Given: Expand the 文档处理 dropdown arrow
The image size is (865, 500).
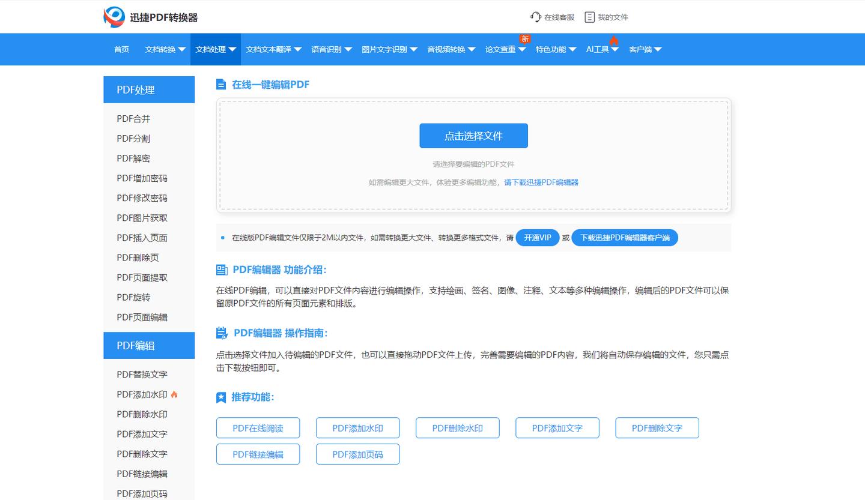Looking at the screenshot, I should (232, 50).
